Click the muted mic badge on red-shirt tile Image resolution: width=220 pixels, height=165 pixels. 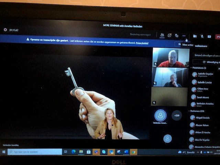(155, 64)
